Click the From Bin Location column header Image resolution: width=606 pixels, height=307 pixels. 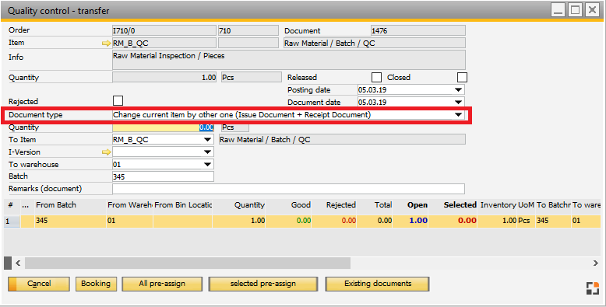pos(182,205)
